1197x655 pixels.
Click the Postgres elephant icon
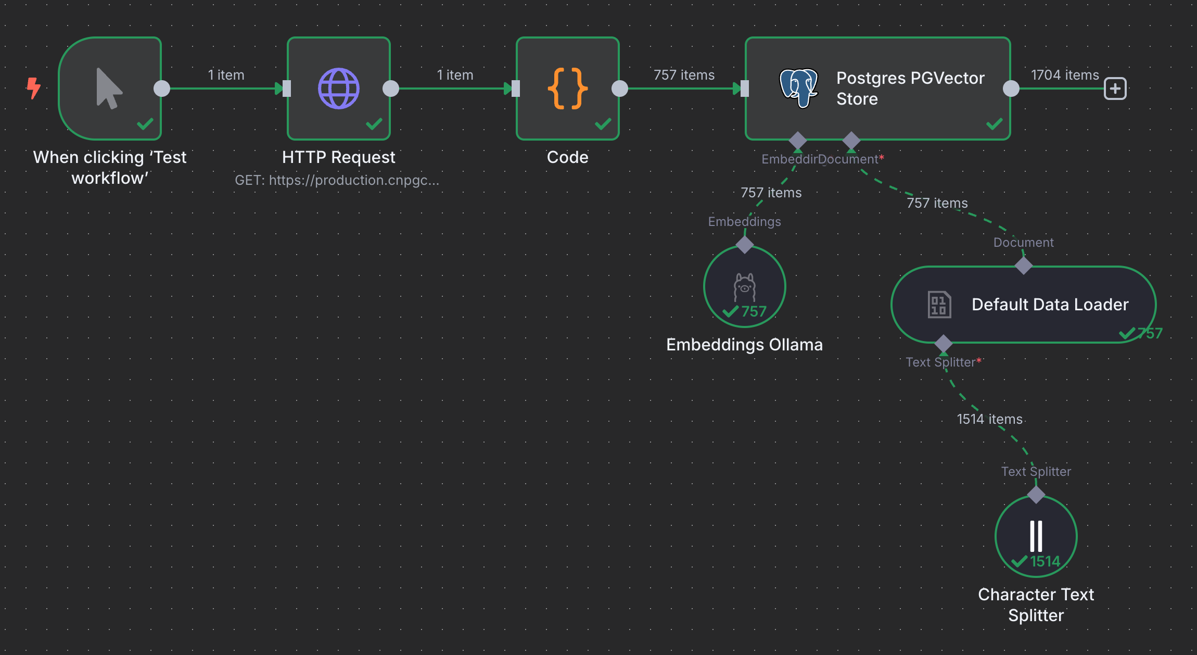point(799,89)
